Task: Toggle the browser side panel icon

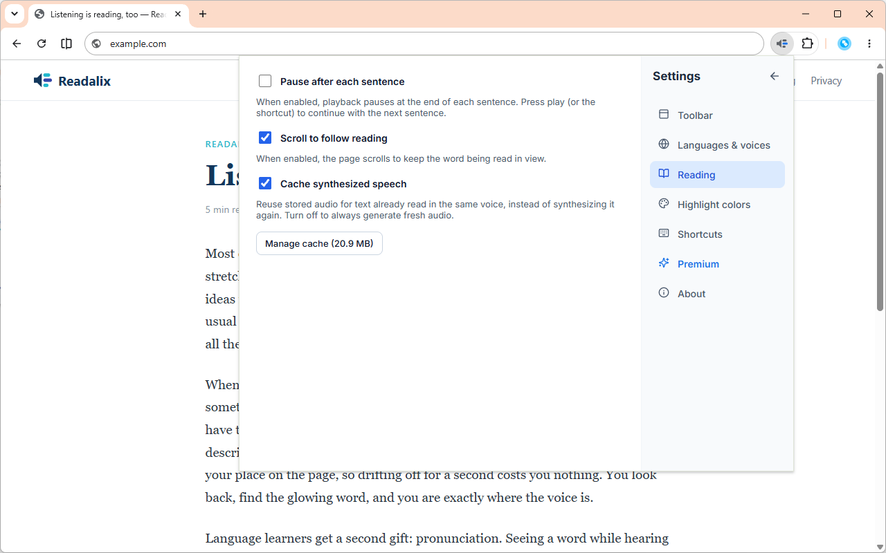Action: click(66, 44)
